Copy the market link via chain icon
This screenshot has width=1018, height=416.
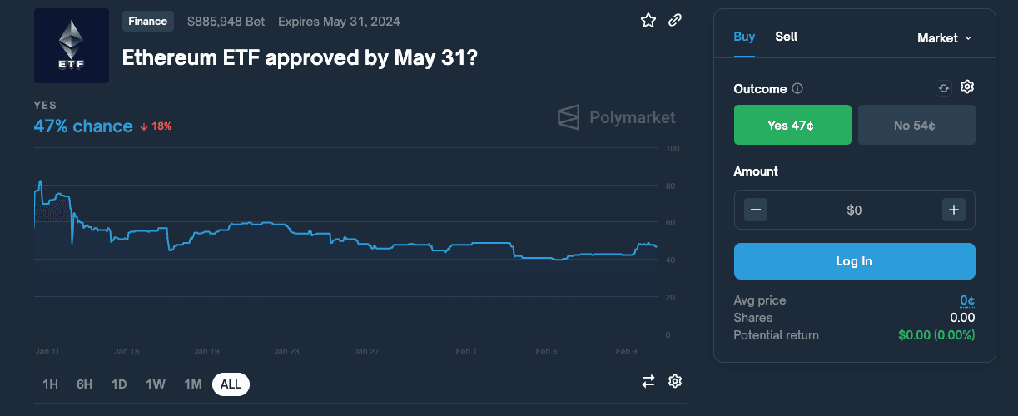point(675,21)
